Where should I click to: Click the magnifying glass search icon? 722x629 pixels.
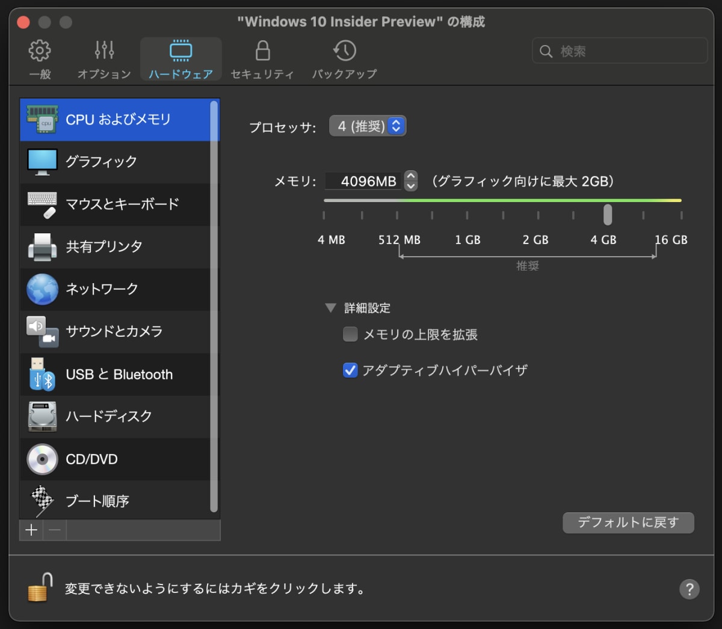pos(546,52)
